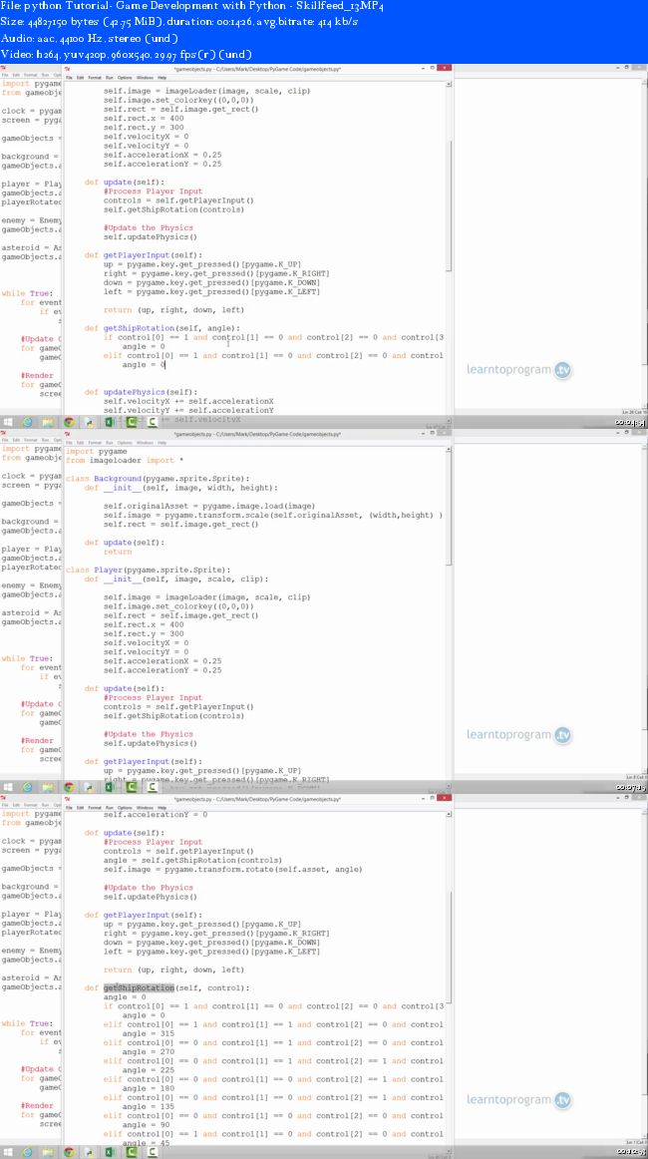The width and height of the screenshot is (648, 1159).
Task: Click the 'Video: h264, yuv420p, 960x540' line
Action: [127, 55]
